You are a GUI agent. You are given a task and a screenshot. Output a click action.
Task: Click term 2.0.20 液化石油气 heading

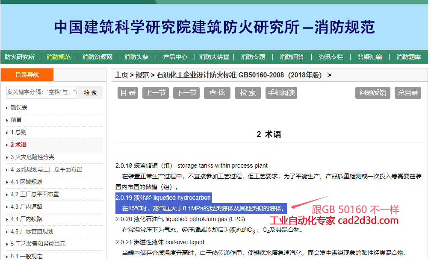pos(180,219)
